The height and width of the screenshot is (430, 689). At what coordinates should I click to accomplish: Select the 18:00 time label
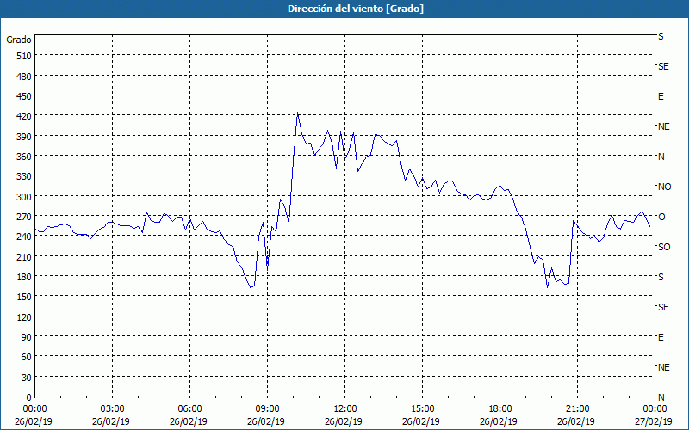pyautogui.click(x=500, y=409)
